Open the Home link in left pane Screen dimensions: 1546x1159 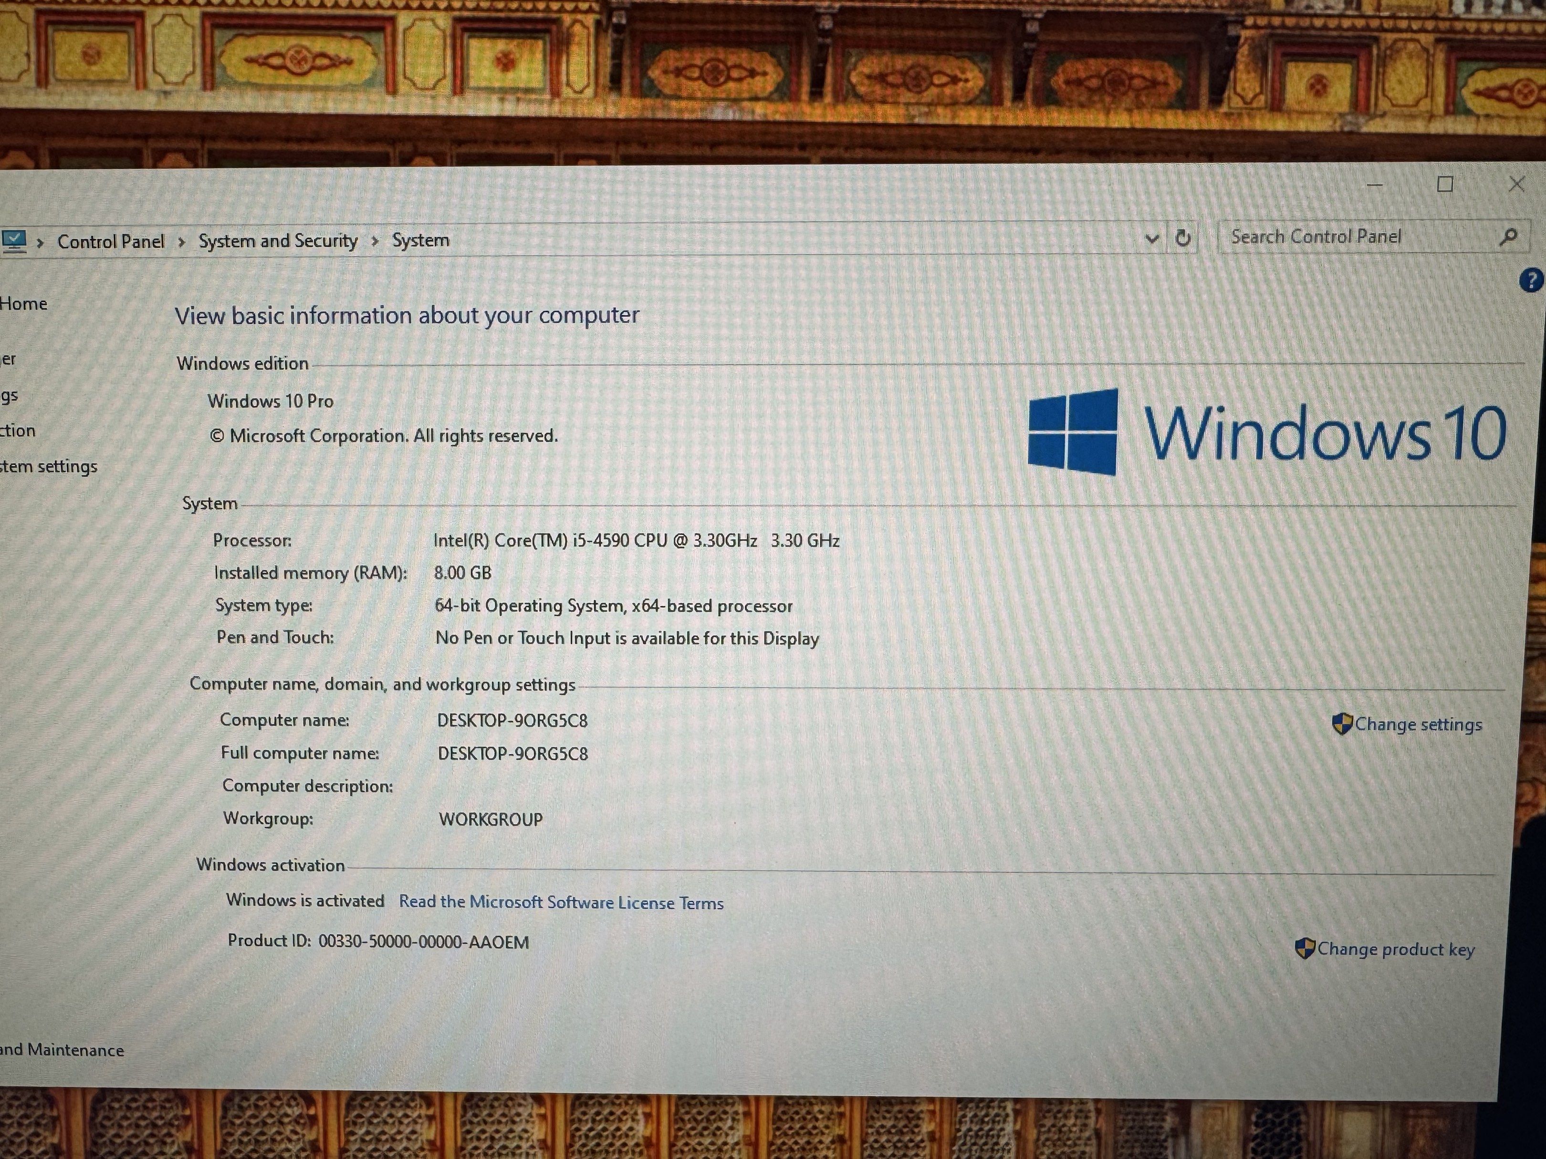tap(24, 304)
